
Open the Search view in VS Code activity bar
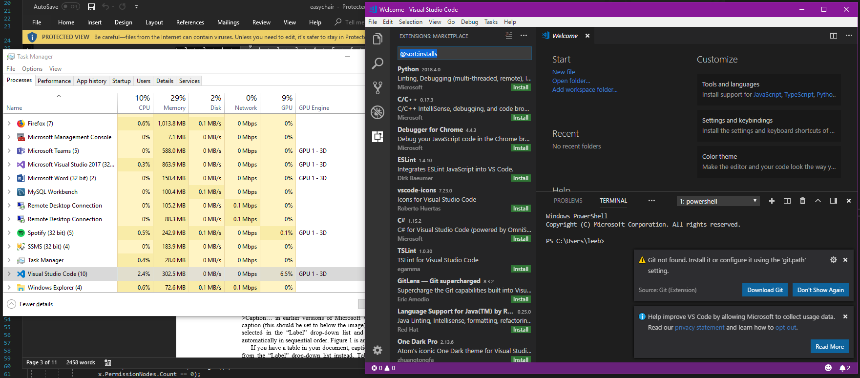(x=378, y=63)
